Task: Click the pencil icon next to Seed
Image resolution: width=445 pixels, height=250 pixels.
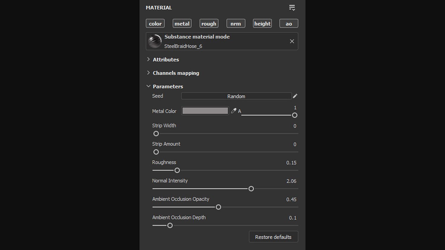Action: click(x=295, y=96)
